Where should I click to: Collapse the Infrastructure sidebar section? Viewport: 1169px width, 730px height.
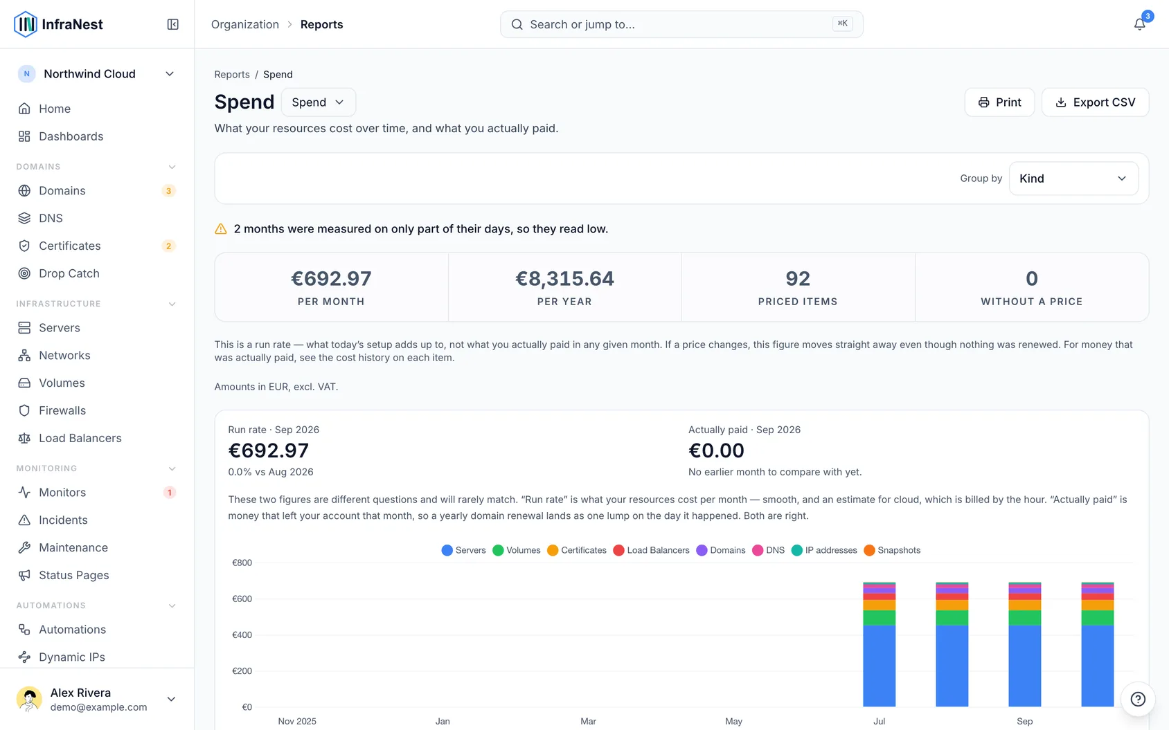click(x=172, y=304)
